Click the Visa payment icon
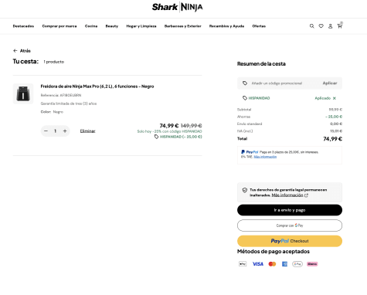 click(x=258, y=264)
